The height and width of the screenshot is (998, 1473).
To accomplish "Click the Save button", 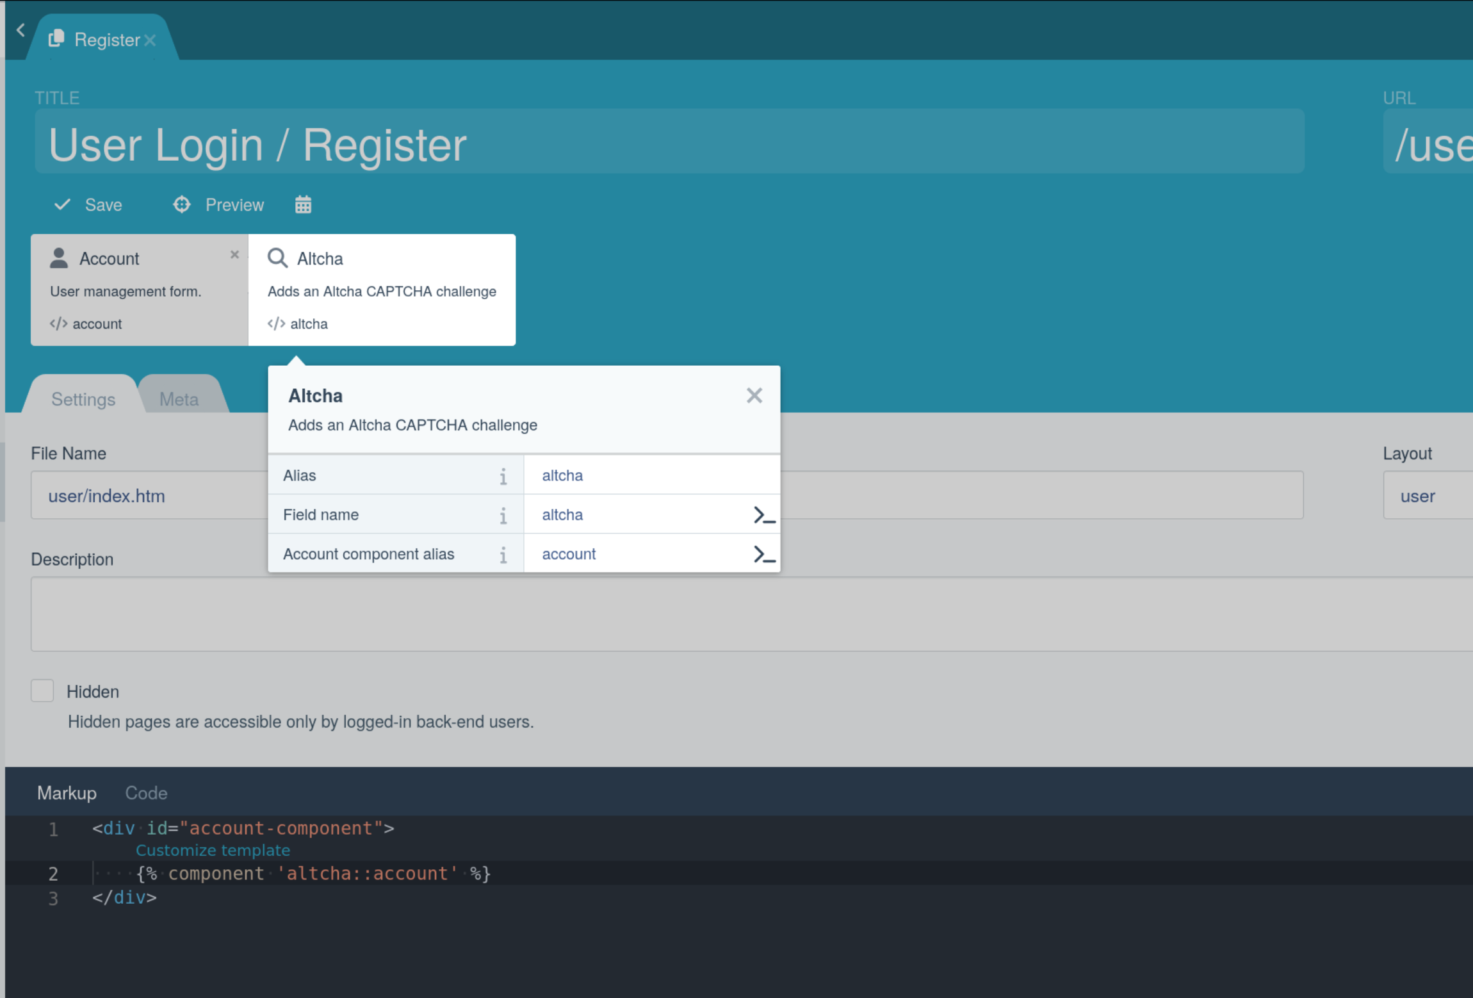I will 88,205.
